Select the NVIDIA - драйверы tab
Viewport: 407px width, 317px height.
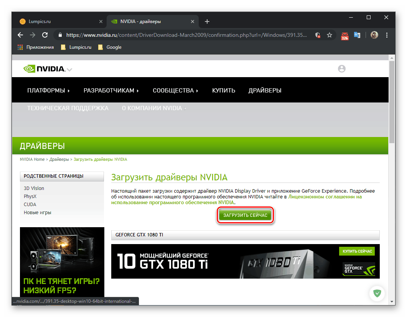click(153, 21)
